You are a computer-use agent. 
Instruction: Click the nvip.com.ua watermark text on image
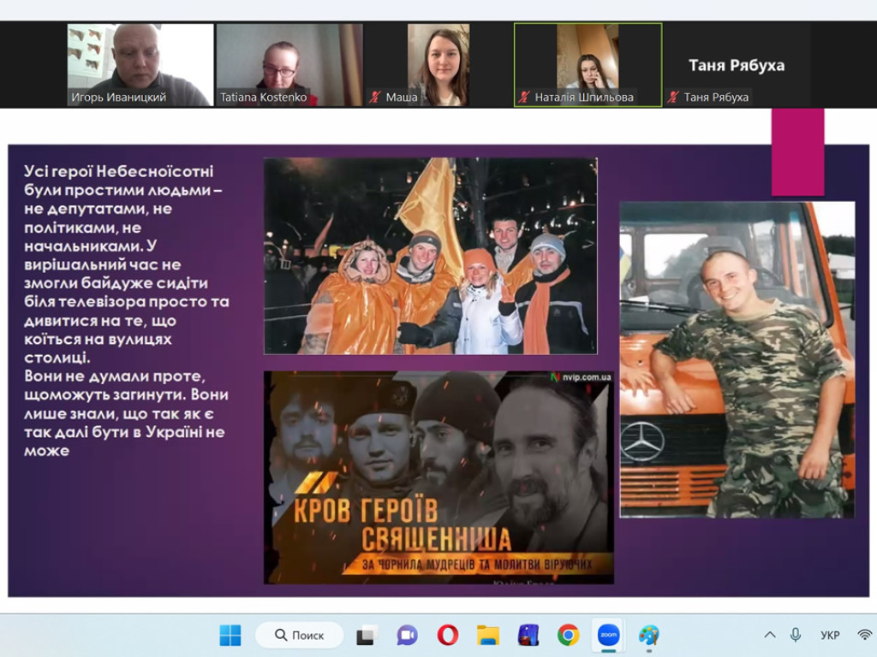[586, 377]
